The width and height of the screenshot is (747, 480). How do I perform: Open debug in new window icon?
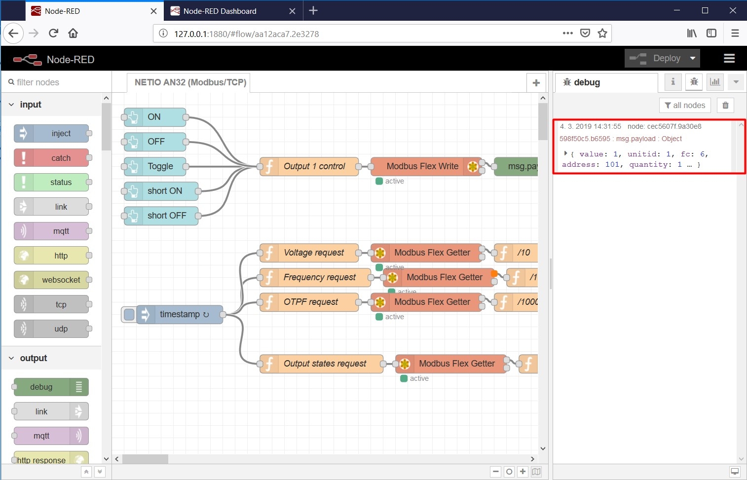pyautogui.click(x=735, y=472)
